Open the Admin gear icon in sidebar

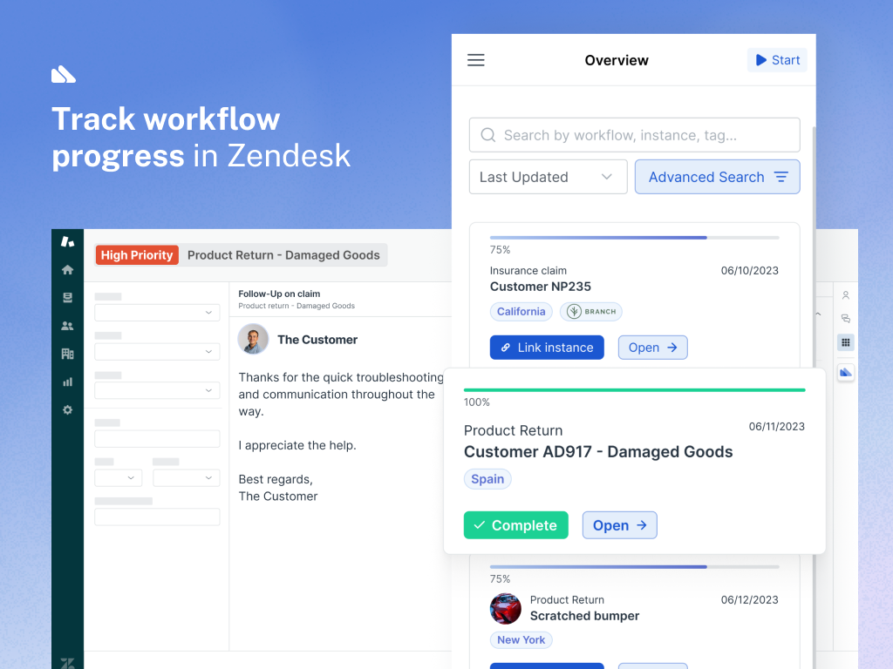coord(67,409)
